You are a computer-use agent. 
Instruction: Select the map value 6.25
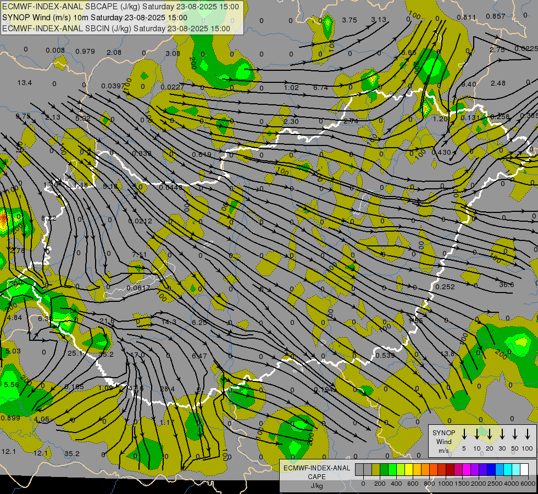[x=199, y=322]
